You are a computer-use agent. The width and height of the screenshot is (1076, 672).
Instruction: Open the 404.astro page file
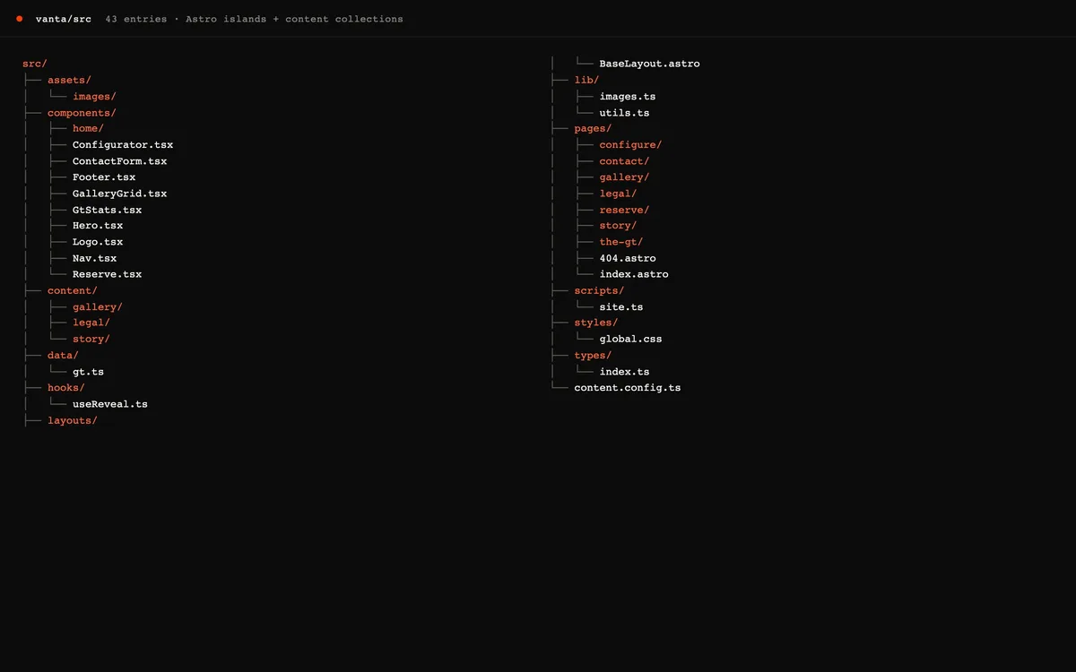628,258
